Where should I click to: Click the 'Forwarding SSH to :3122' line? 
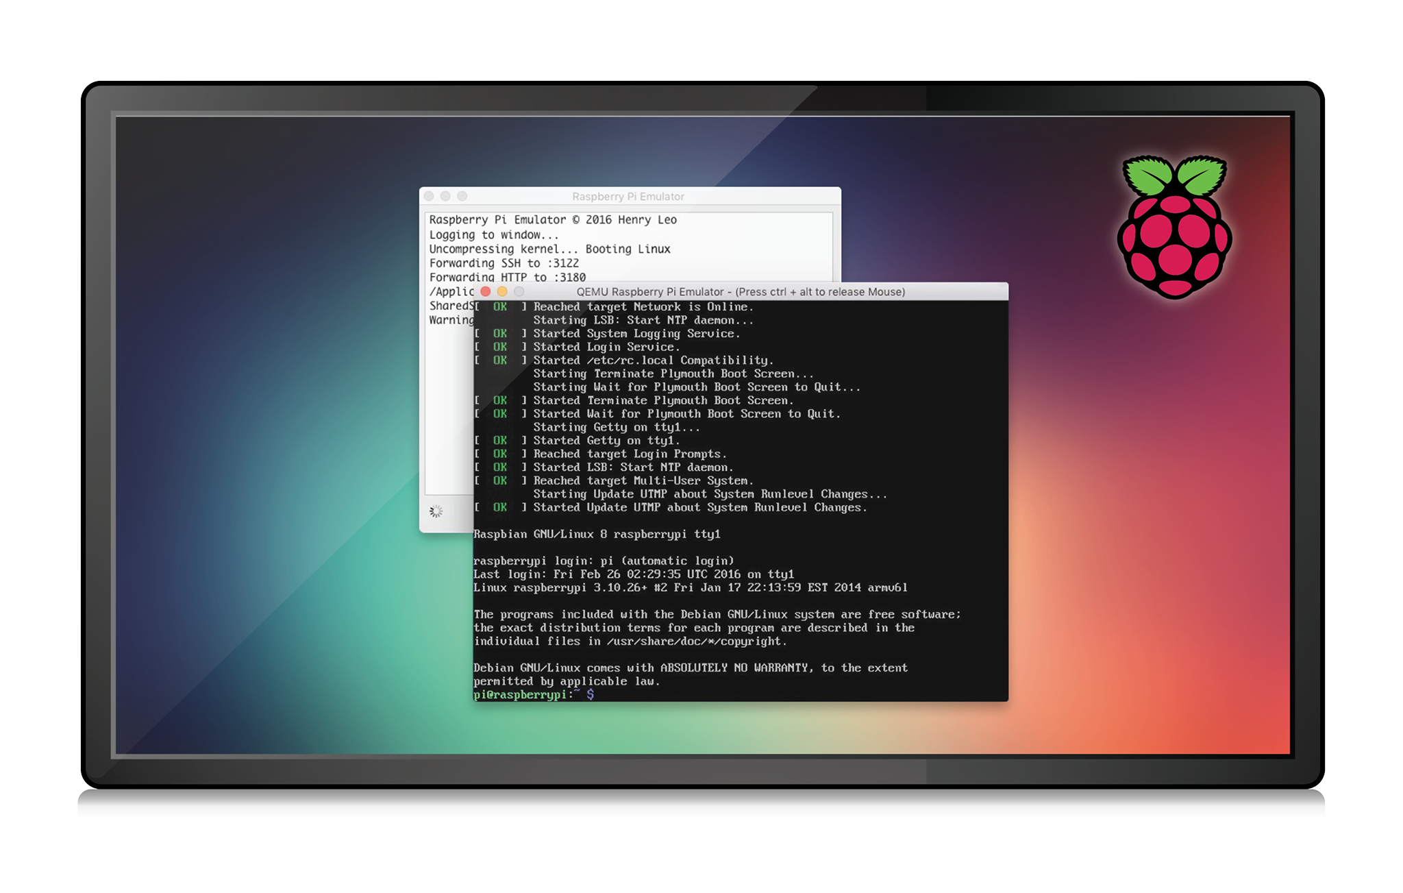coord(504,263)
